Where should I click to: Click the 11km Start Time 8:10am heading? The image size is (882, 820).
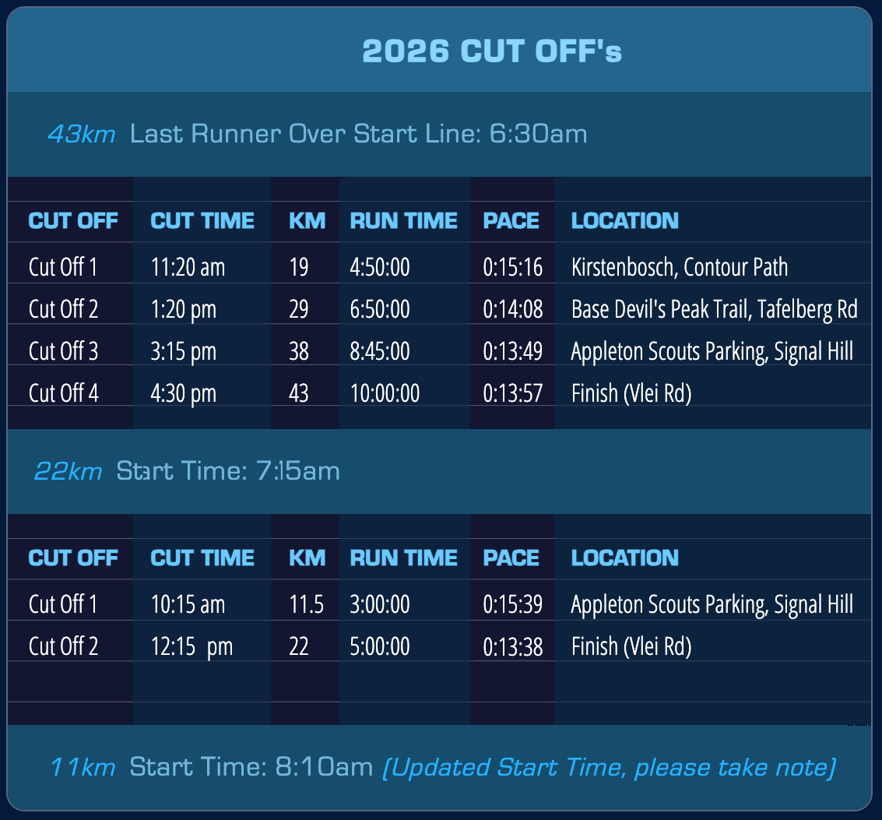click(212, 767)
